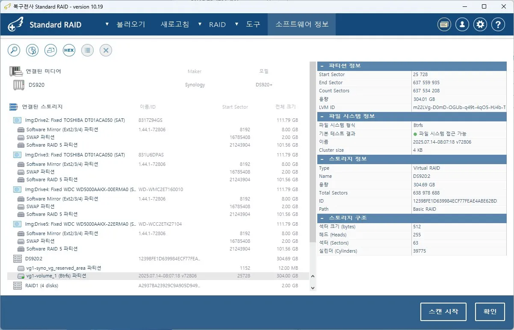Select the Img:Drive2 Fixed TOSHIBA DT01ACA050 row
Screen dimensions: 514x330
158,121
